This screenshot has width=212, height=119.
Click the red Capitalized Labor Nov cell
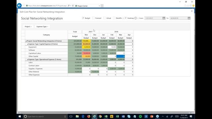point(86,53)
